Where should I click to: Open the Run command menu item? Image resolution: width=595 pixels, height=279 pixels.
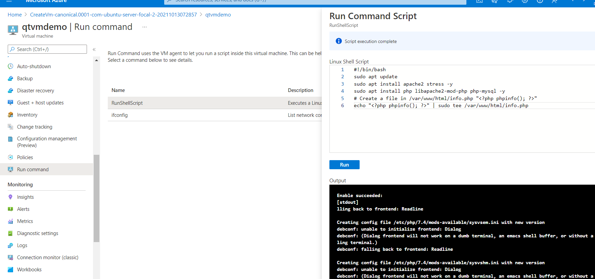46,169
